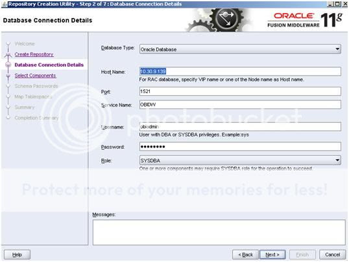
Task: Cancel the repository creation wizard
Action: click(x=332, y=254)
